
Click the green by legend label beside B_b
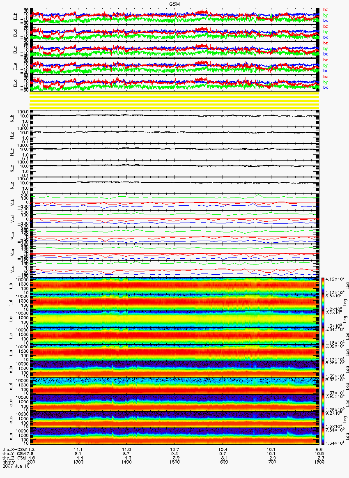(x=325, y=15)
